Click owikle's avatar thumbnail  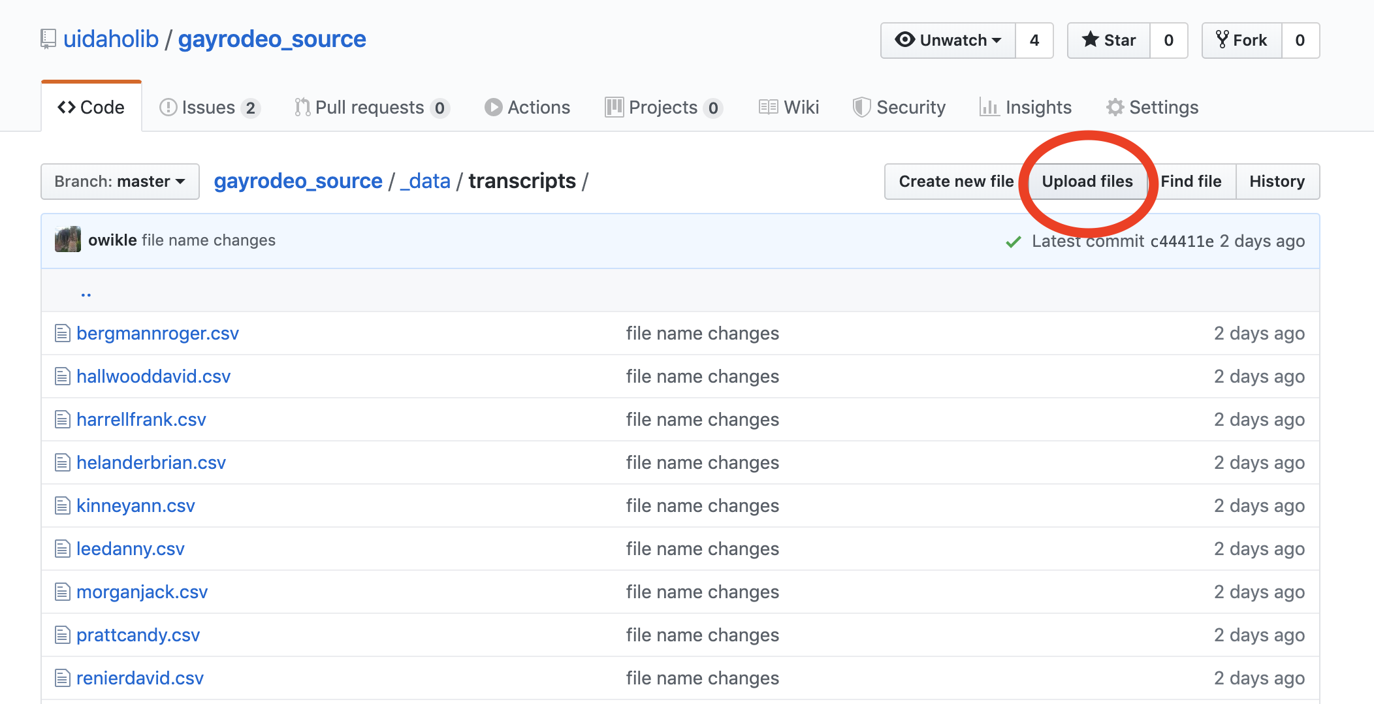tap(67, 240)
